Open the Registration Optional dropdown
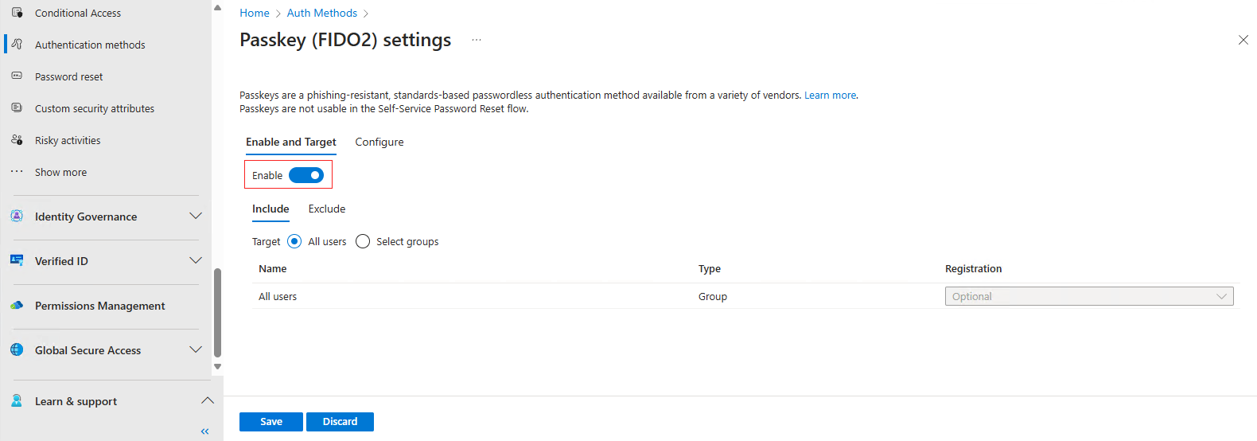The image size is (1257, 441). pos(1088,296)
